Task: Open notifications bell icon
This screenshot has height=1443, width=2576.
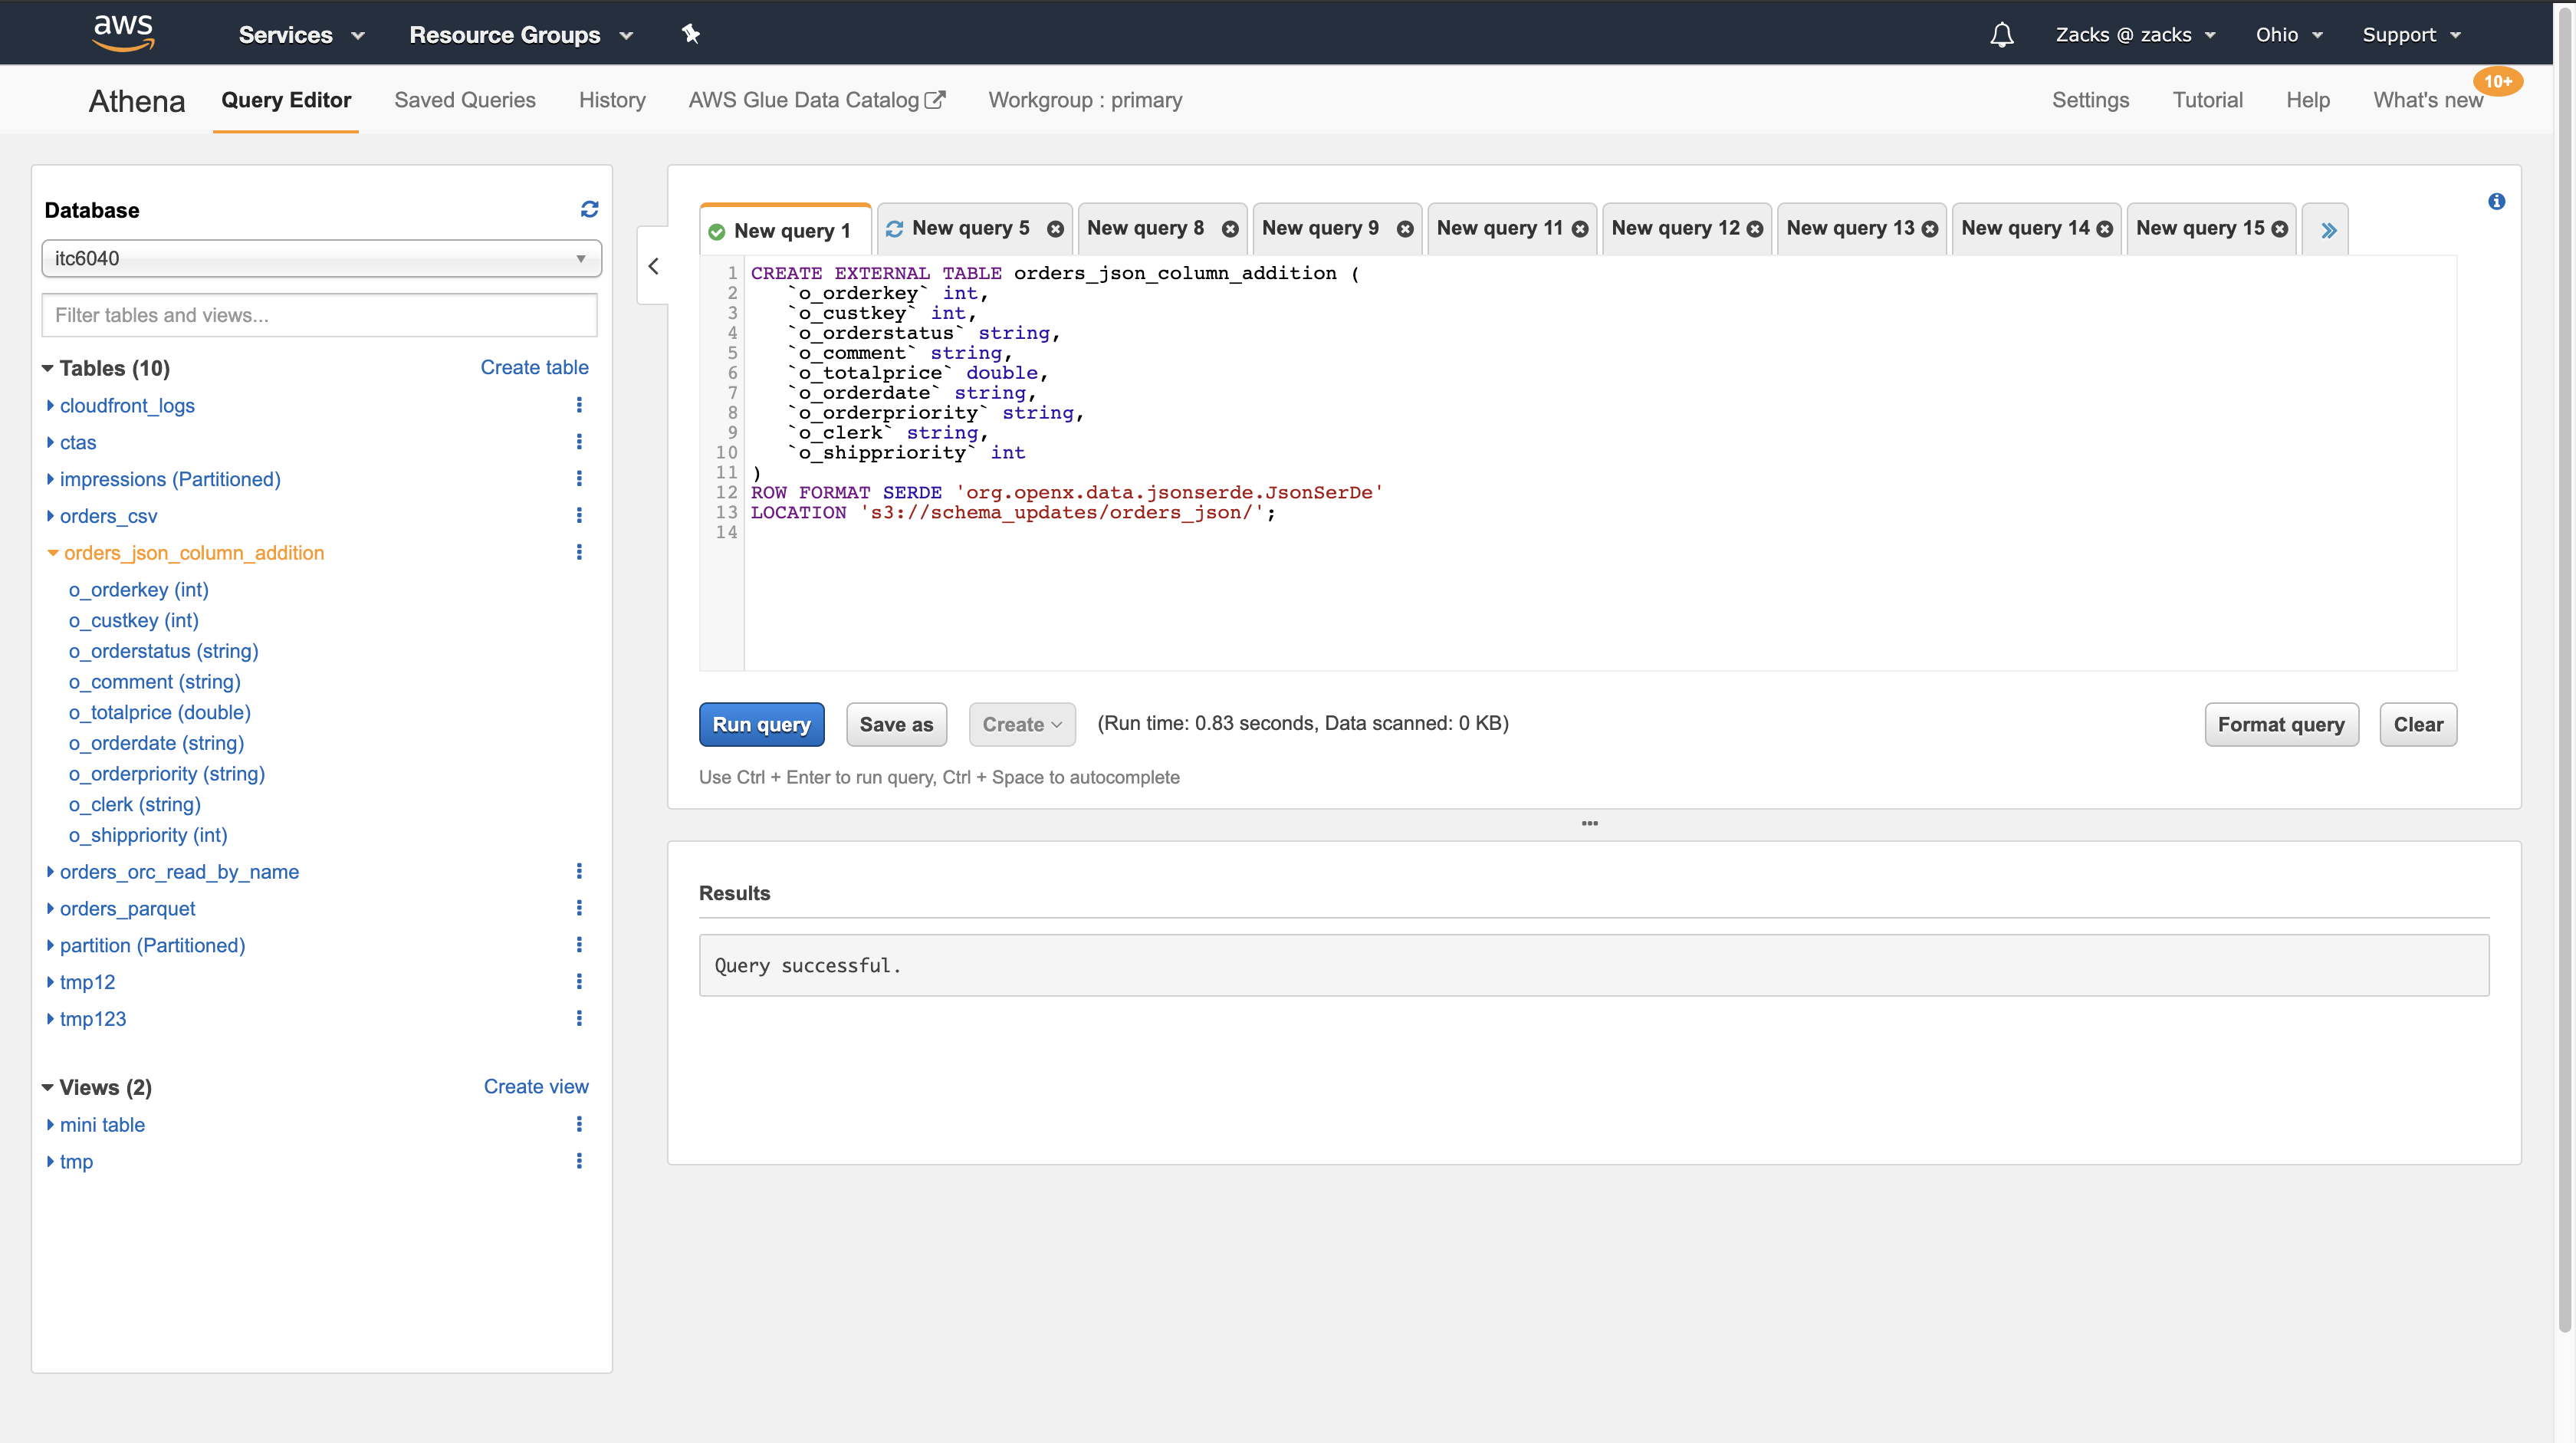Action: pos(2001,35)
